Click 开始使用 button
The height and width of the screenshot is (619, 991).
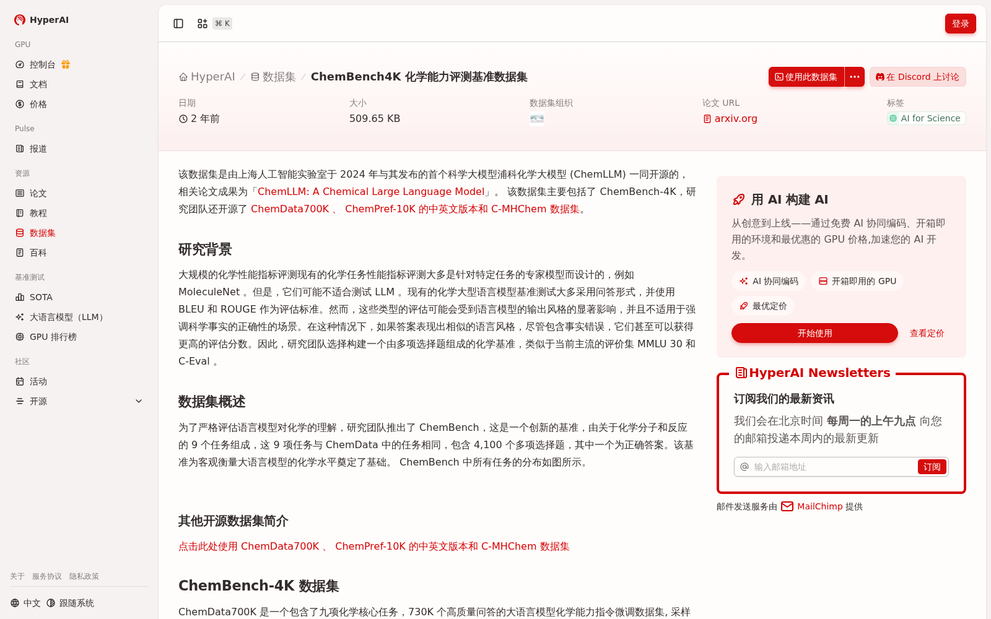point(814,333)
